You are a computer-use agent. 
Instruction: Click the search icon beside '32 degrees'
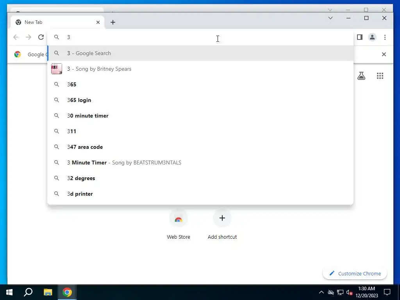[57, 178]
